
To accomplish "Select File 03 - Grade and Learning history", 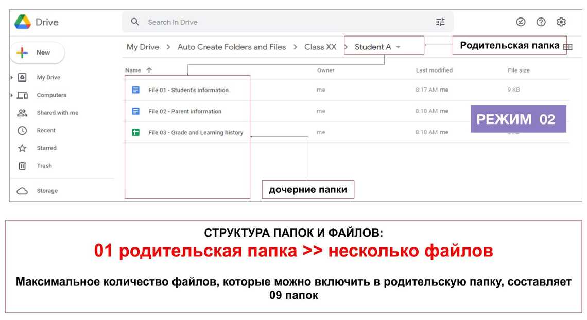I will [x=195, y=133].
